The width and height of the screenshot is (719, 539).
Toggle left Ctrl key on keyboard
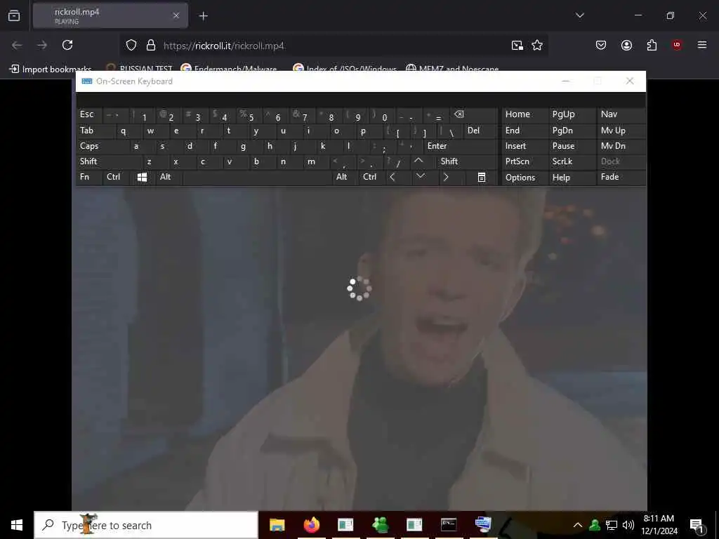point(117,177)
